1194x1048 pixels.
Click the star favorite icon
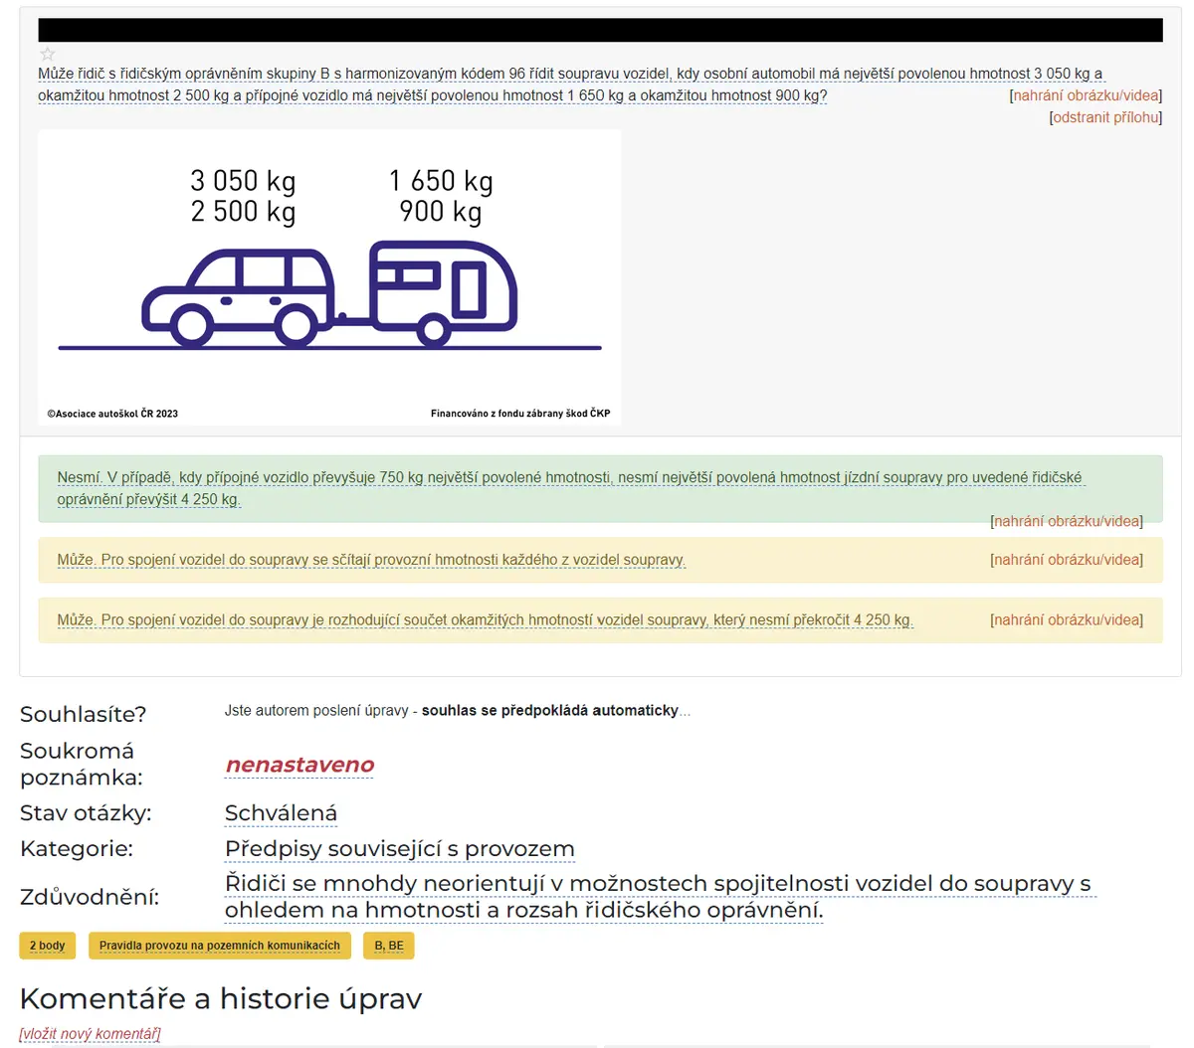(x=47, y=55)
